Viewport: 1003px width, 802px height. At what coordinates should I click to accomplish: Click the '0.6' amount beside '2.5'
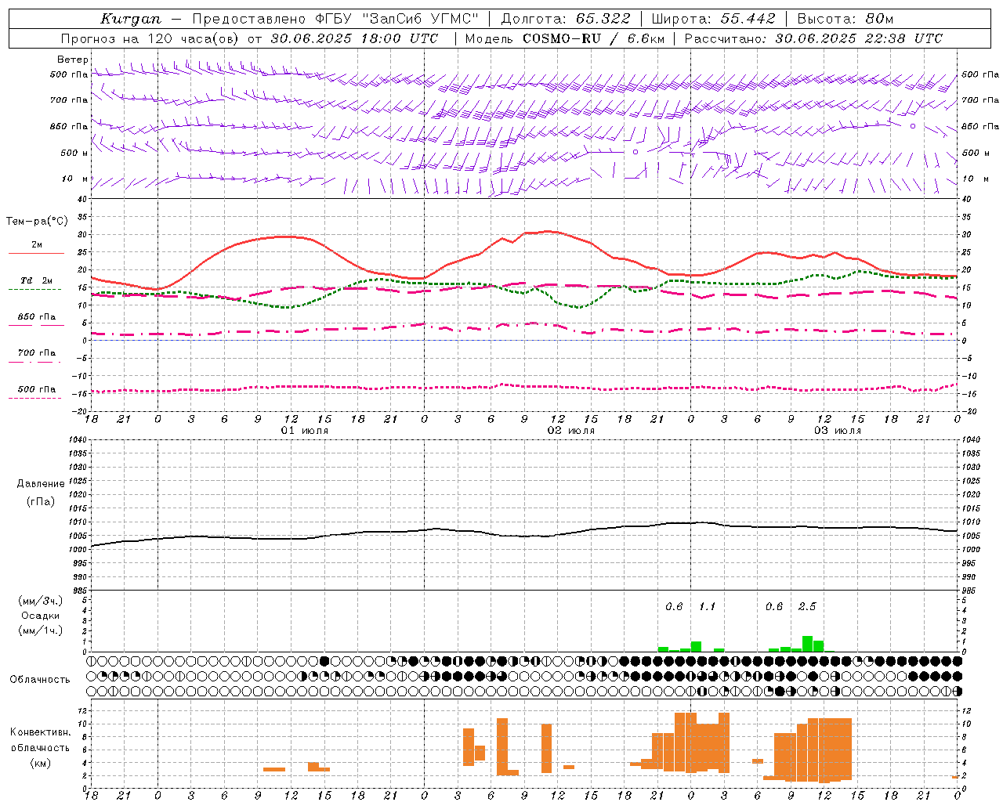coord(774,607)
